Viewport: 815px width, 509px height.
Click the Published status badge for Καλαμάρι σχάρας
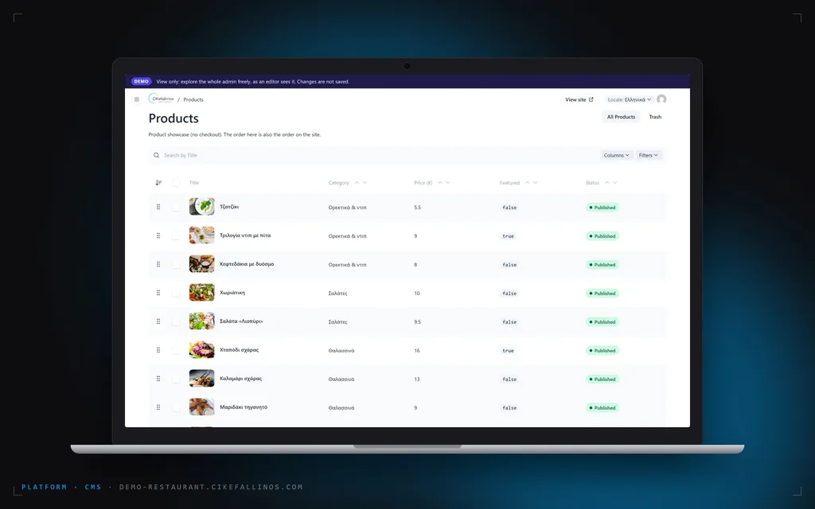click(602, 379)
